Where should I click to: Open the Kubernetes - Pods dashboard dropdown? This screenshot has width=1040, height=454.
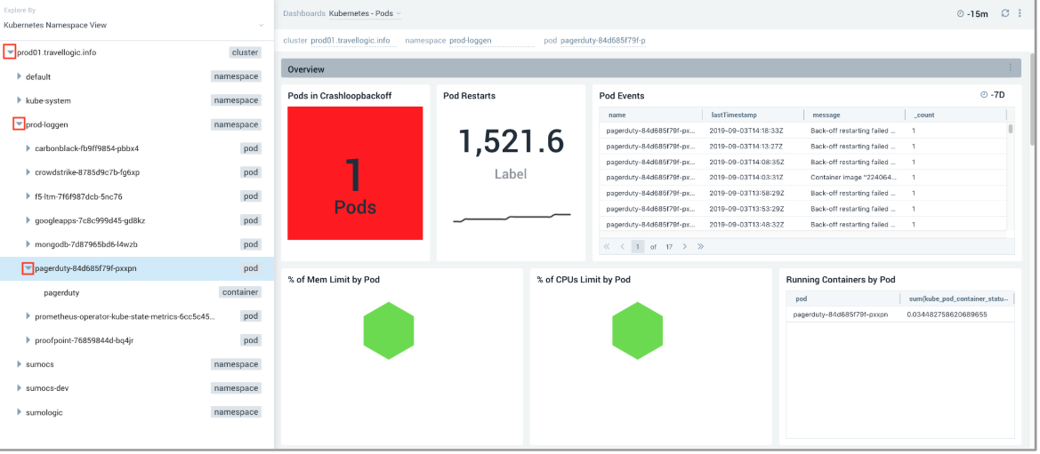399,13
